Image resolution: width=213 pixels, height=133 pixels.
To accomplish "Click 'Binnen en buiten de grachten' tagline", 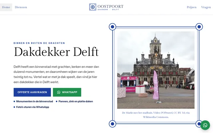I will coord(39,43).
